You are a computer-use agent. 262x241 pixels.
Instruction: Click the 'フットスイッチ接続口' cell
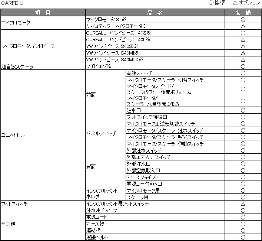click(x=175, y=117)
